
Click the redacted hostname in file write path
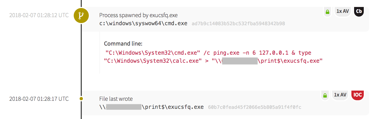click(124, 107)
